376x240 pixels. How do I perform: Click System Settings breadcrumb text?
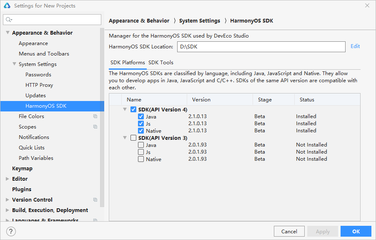[x=200, y=21]
